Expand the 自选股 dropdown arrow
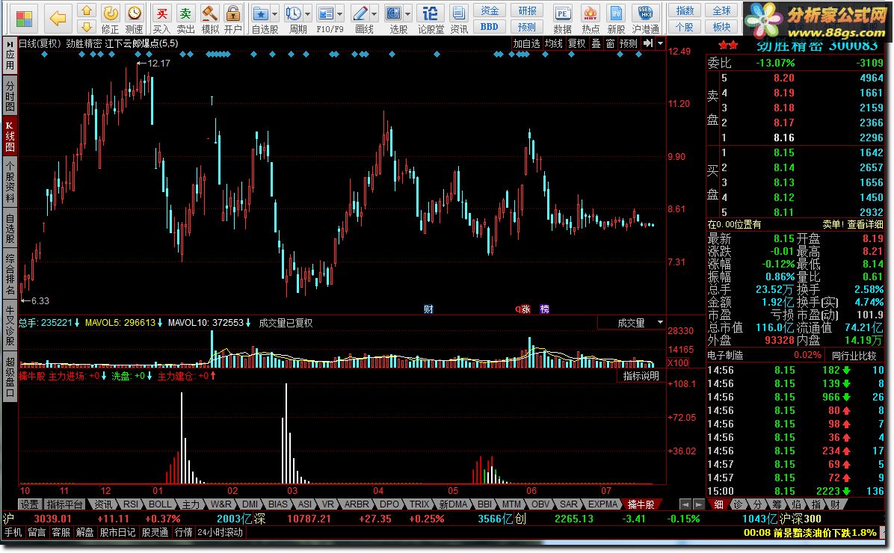Image resolution: width=894 pixels, height=553 pixels. click(x=275, y=13)
